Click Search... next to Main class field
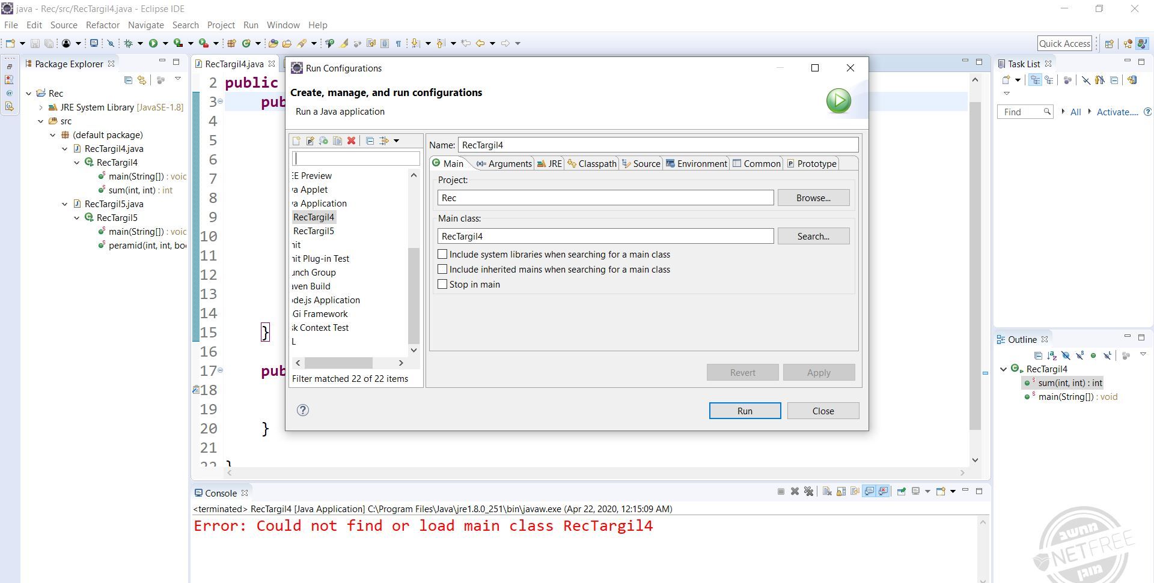Viewport: 1154px width, 583px height. [x=813, y=236]
